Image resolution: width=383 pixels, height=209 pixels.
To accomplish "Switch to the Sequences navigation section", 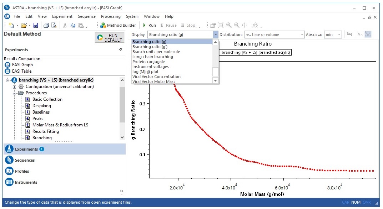I will click(65, 160).
